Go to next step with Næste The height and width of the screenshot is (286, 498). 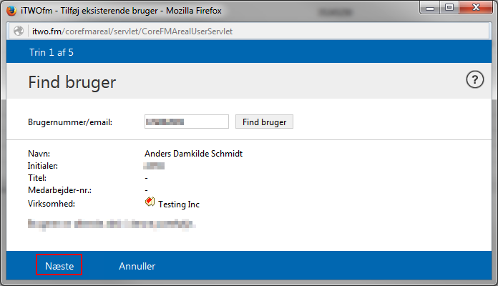point(59,266)
